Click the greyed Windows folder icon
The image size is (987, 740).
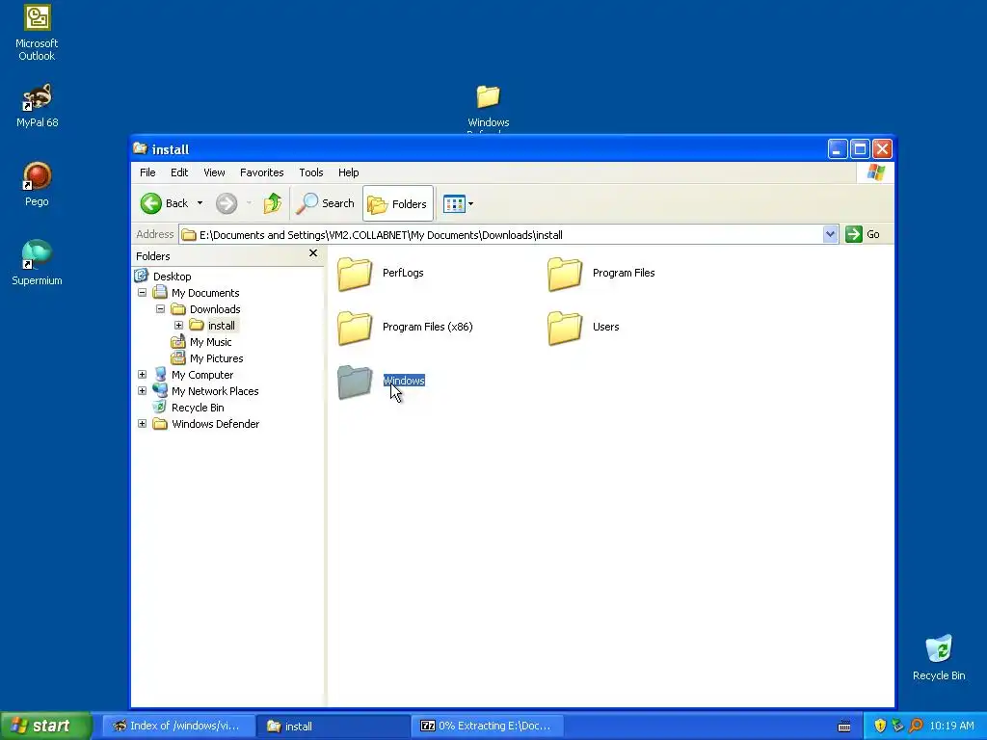[x=355, y=382]
